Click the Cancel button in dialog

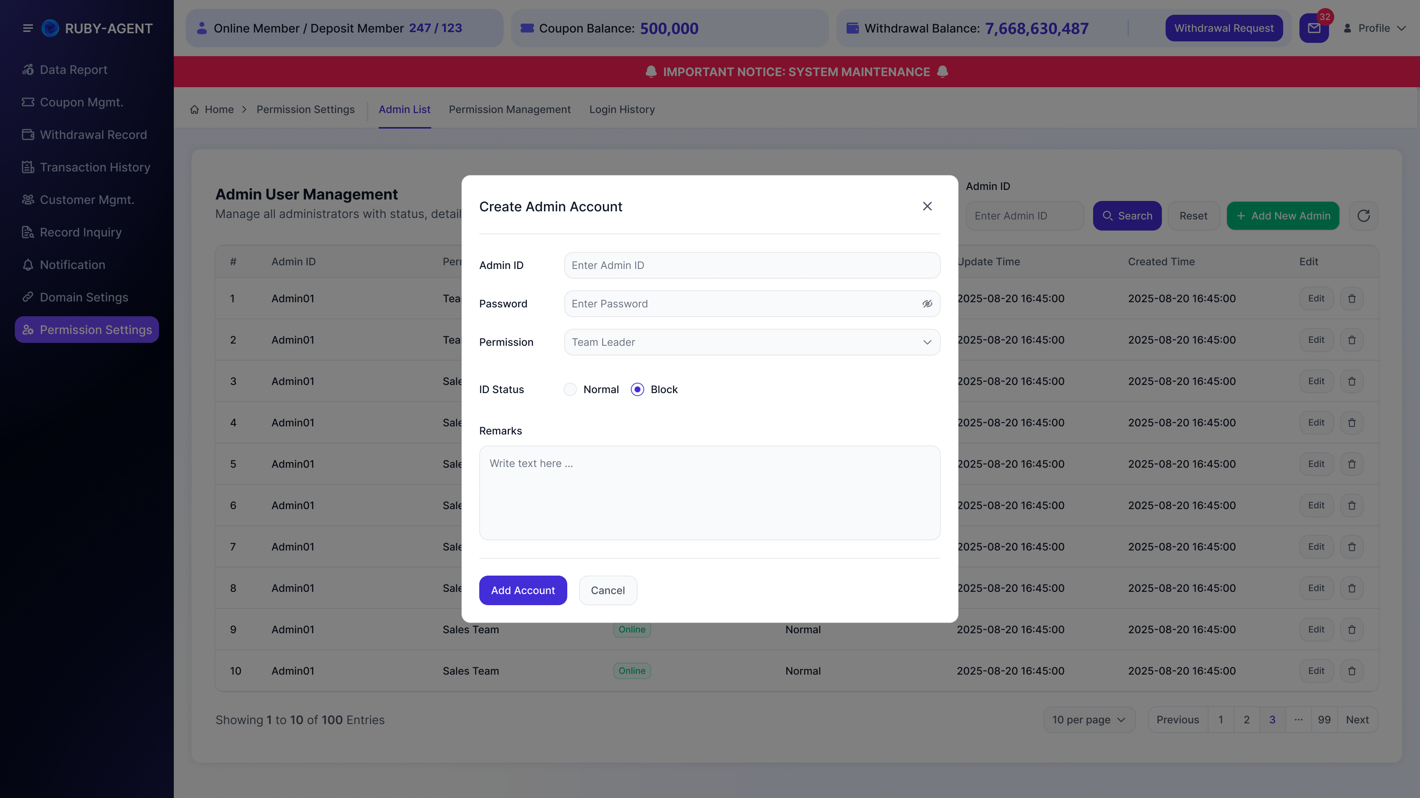pos(608,590)
